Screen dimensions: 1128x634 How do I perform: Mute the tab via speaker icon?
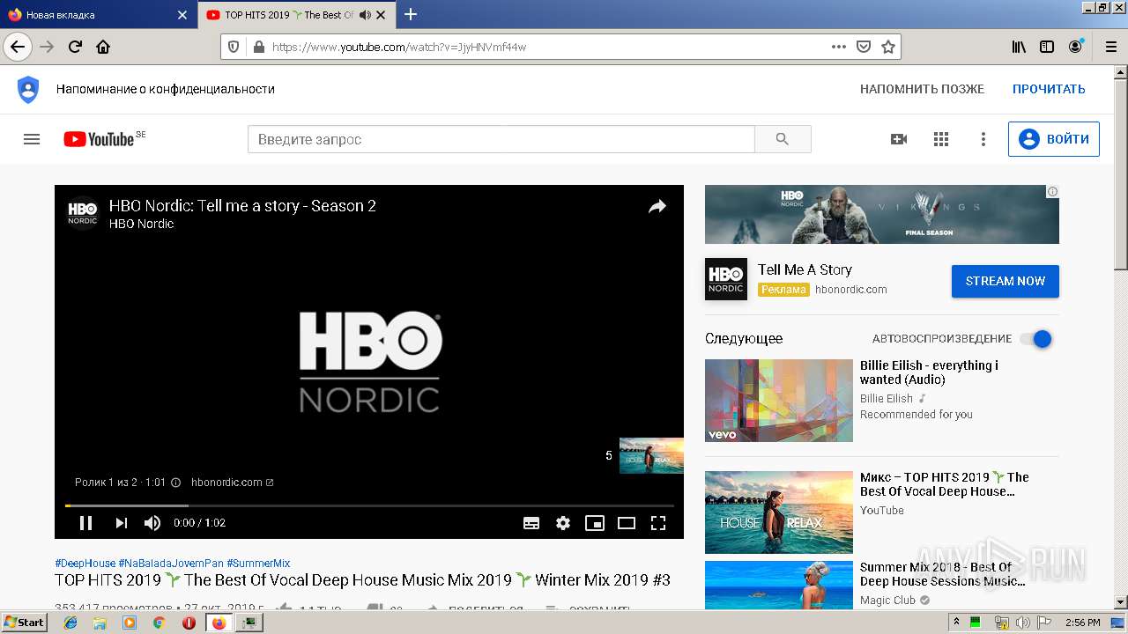[365, 15]
